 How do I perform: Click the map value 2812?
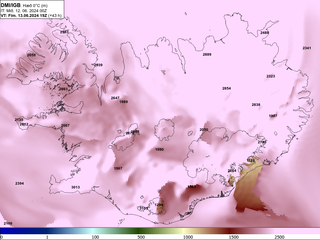pos(24,124)
